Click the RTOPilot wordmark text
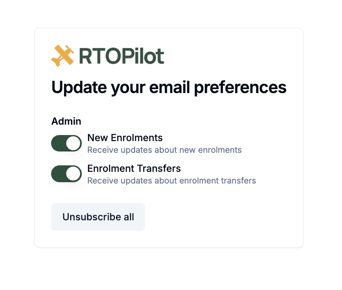 (122, 56)
